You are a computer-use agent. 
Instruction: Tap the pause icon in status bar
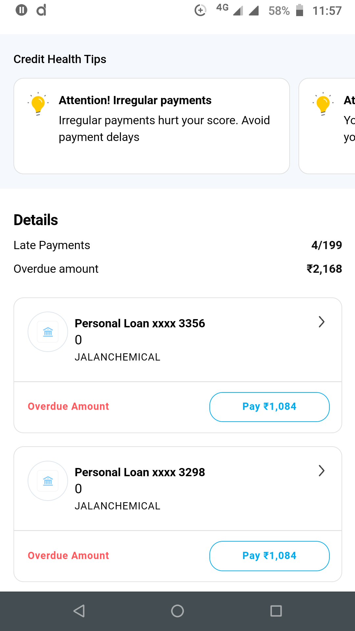pos(21,10)
